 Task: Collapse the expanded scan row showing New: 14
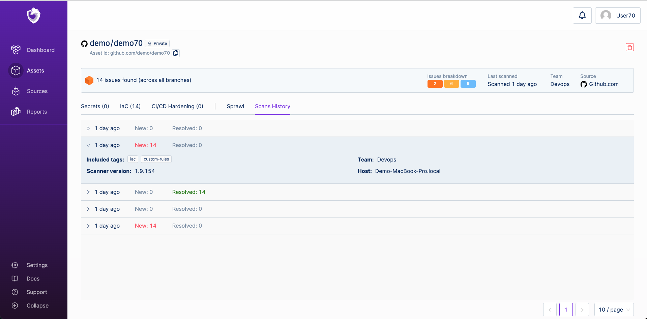point(88,145)
